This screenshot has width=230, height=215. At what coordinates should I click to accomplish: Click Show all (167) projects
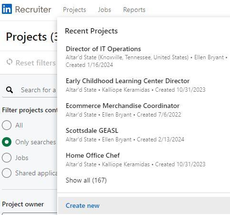pyautogui.click(x=86, y=180)
